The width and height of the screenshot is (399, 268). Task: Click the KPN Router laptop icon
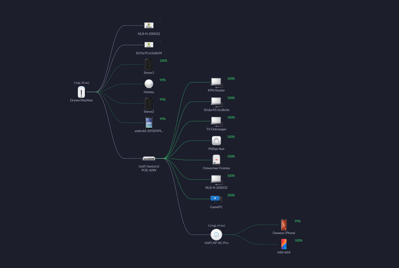coord(216,82)
